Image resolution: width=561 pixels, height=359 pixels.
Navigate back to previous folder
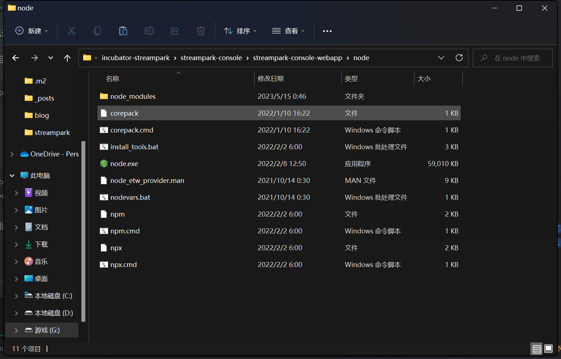coord(16,58)
